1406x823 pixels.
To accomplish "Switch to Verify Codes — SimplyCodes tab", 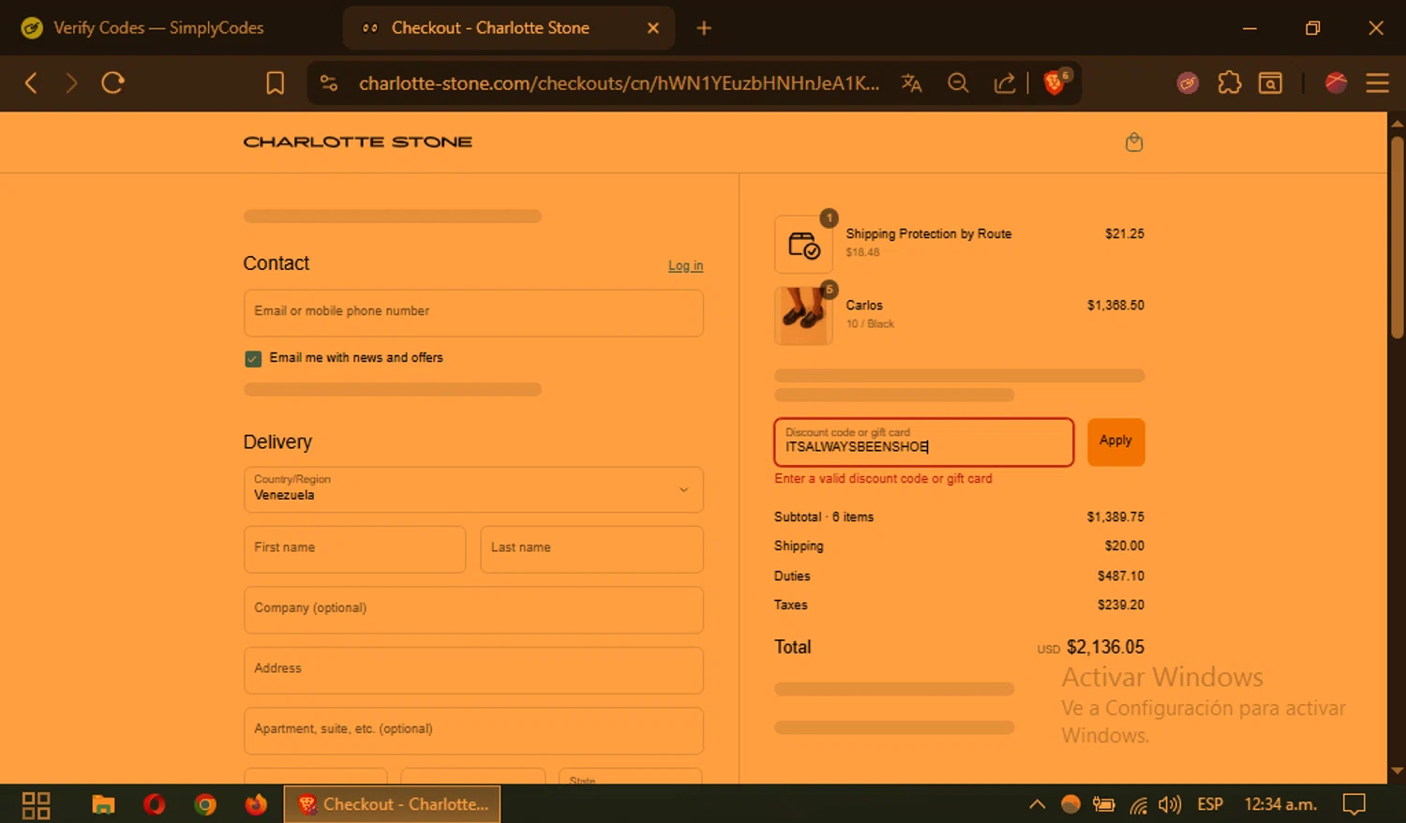I will pos(159,28).
